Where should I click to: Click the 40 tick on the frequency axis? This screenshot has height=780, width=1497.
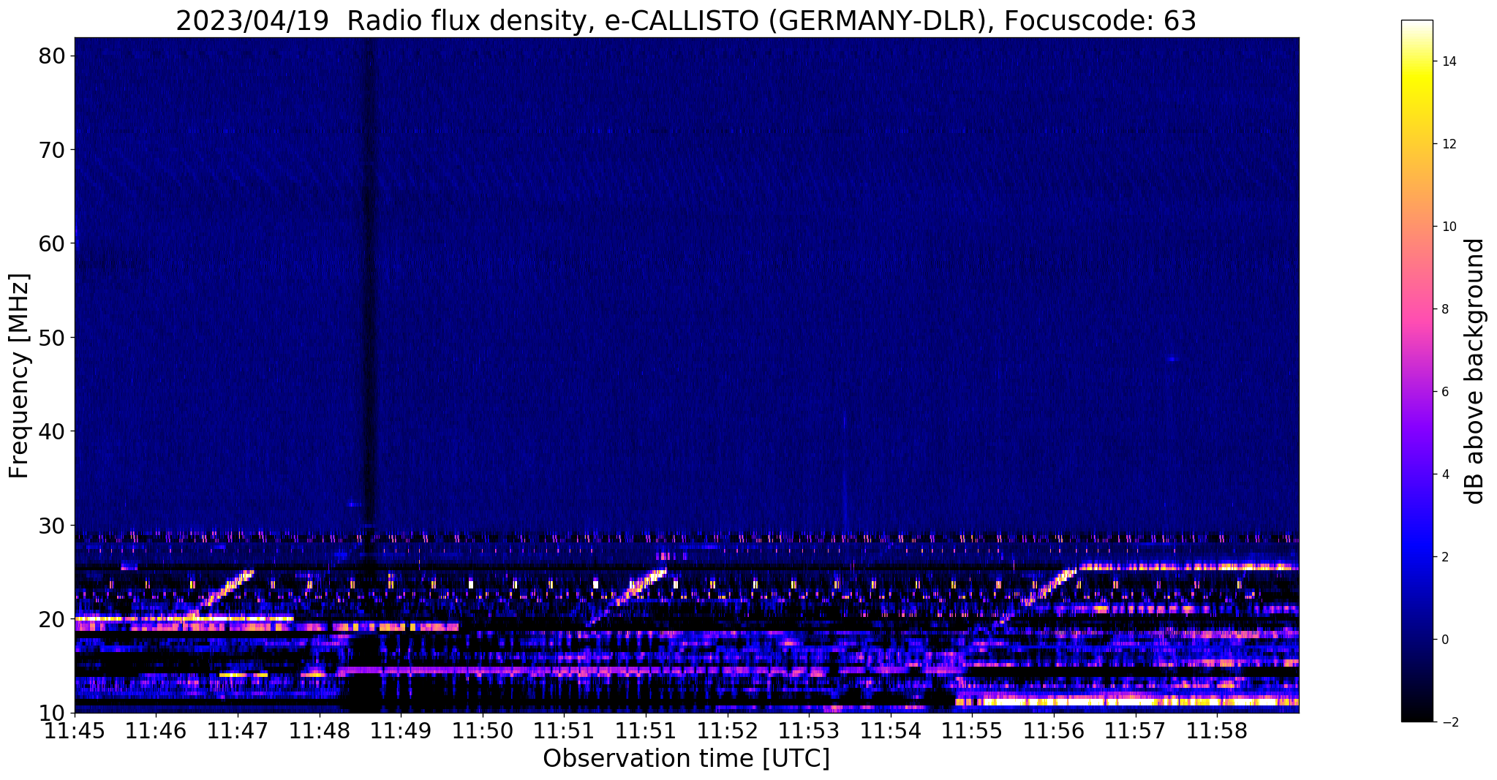click(x=51, y=431)
